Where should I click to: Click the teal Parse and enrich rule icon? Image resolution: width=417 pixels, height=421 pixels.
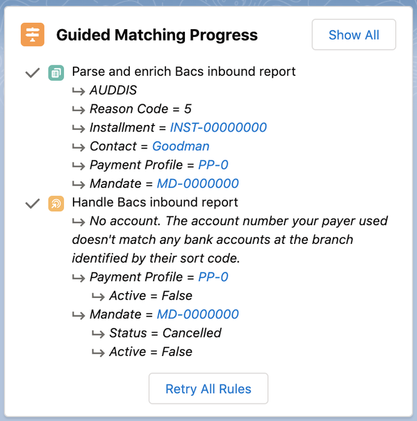point(56,72)
